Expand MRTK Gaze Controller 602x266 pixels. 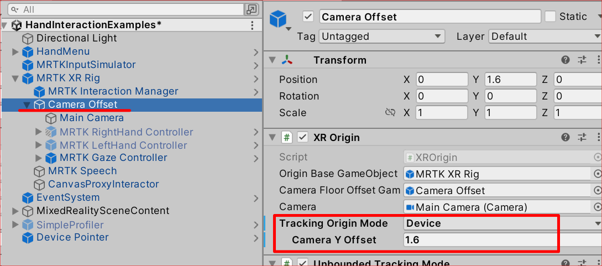(x=38, y=158)
